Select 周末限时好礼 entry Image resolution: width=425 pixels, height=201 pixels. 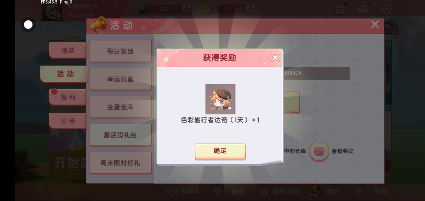(120, 163)
